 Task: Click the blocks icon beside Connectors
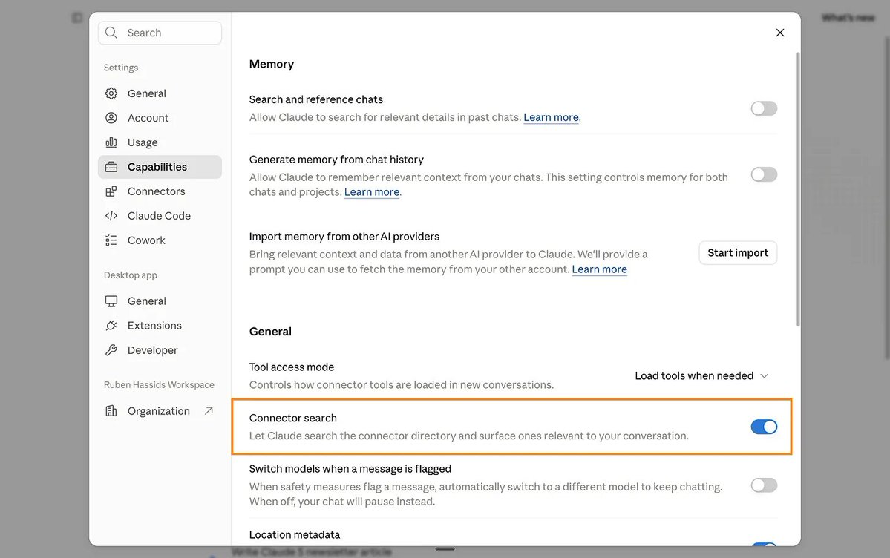pyautogui.click(x=111, y=191)
